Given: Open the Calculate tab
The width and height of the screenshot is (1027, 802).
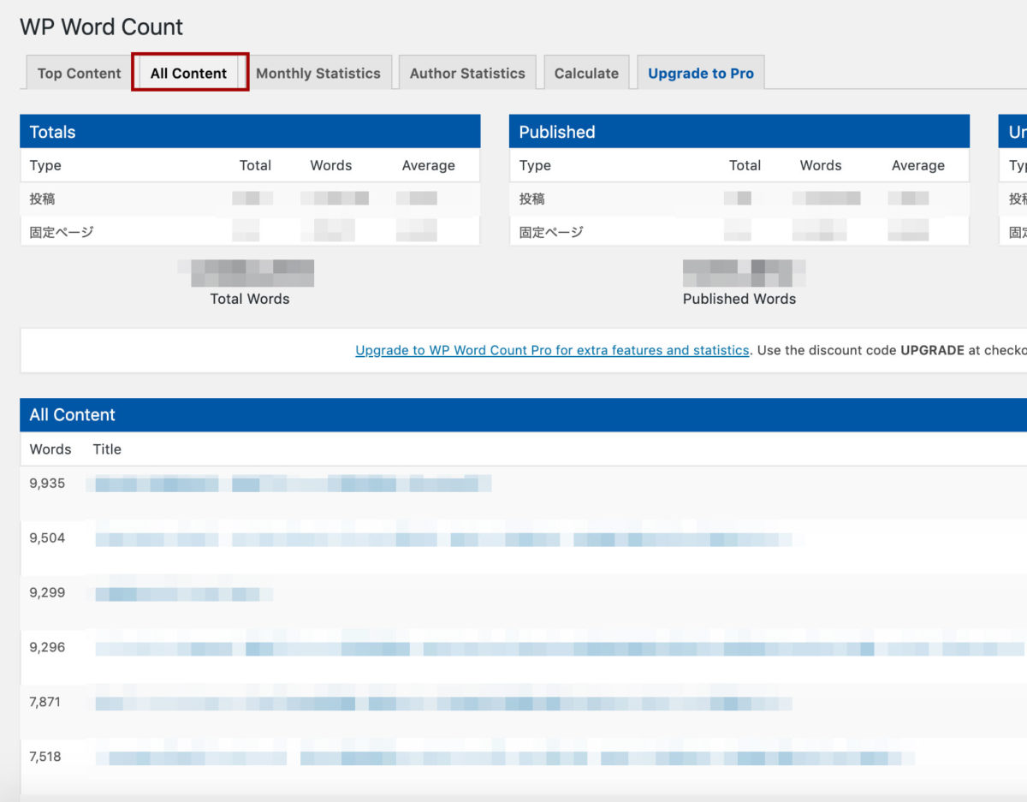Looking at the screenshot, I should point(586,74).
